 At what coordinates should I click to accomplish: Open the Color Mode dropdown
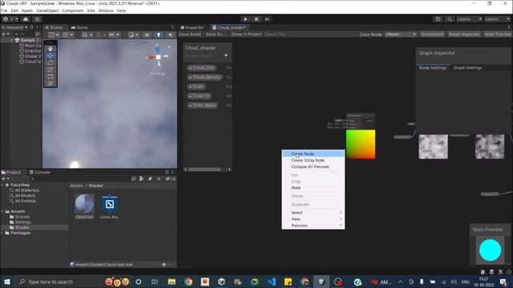coord(401,34)
